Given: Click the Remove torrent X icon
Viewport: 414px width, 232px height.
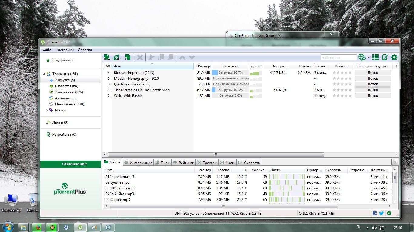Looking at the screenshot, I should 140,57.
